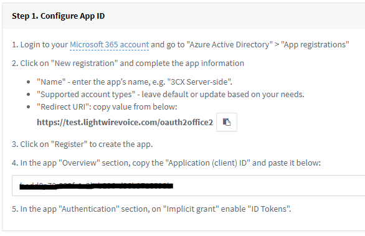Copy the Redirect URI with clipboard icon
365x236 pixels.
[227, 122]
